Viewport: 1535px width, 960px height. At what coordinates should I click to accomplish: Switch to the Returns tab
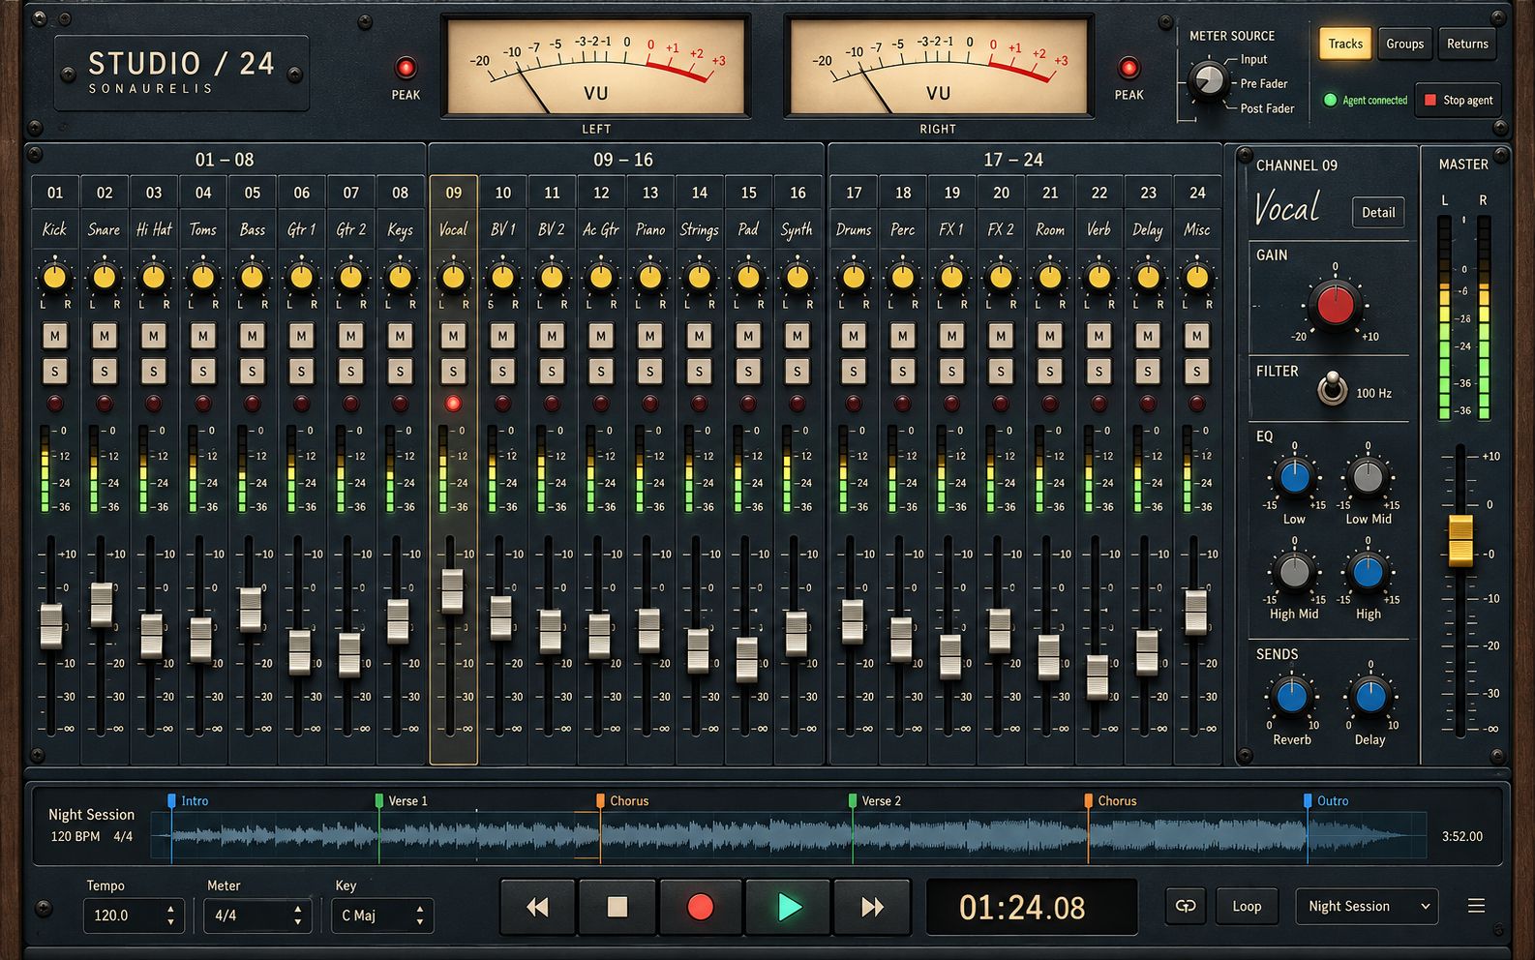(1467, 44)
